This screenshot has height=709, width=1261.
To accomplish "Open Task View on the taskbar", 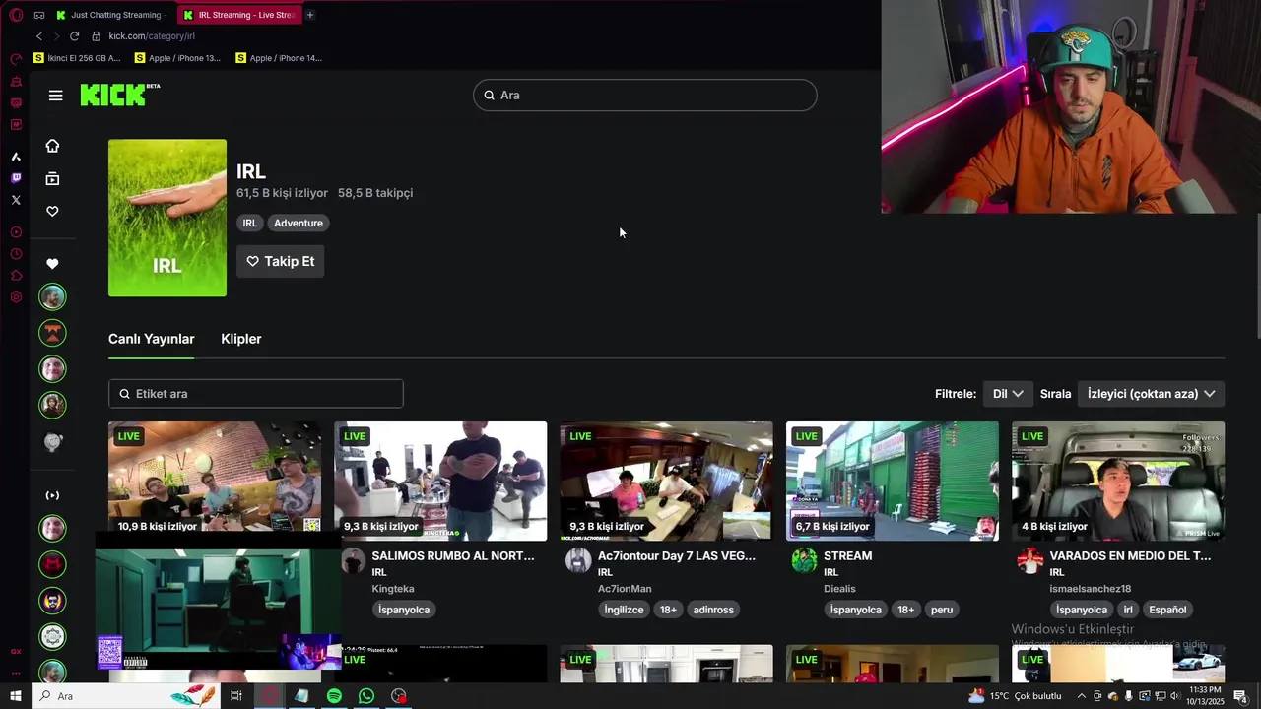I will pyautogui.click(x=236, y=696).
